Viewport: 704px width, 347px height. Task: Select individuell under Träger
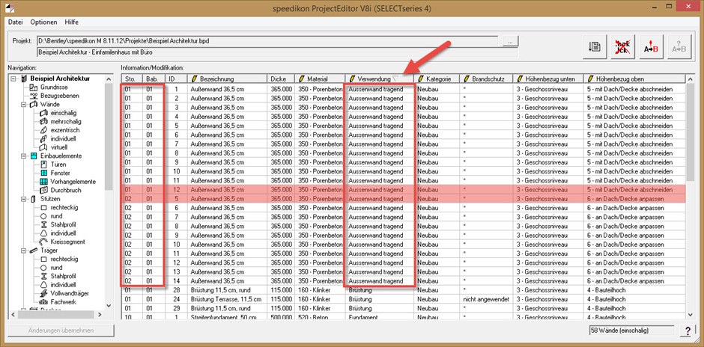[64, 284]
